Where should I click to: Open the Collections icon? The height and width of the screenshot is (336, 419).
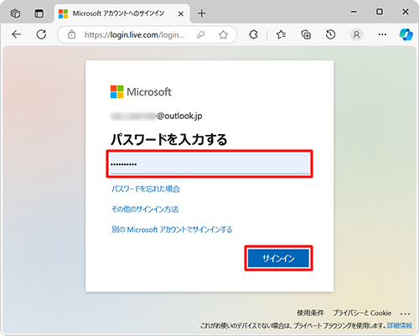[306, 34]
